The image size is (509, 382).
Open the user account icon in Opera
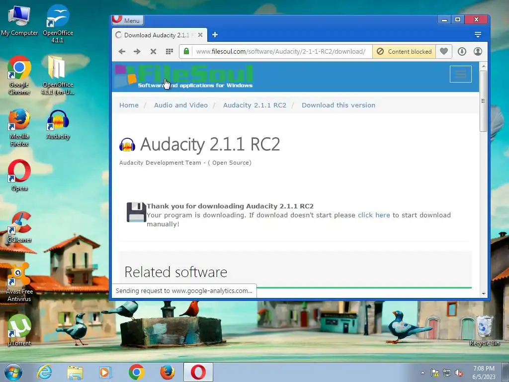pyautogui.click(x=478, y=51)
